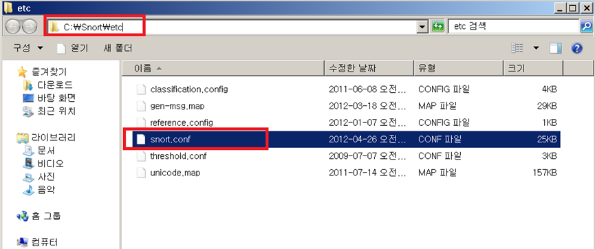
Task: Click the folder icon in the address bar
Action: 55,27
